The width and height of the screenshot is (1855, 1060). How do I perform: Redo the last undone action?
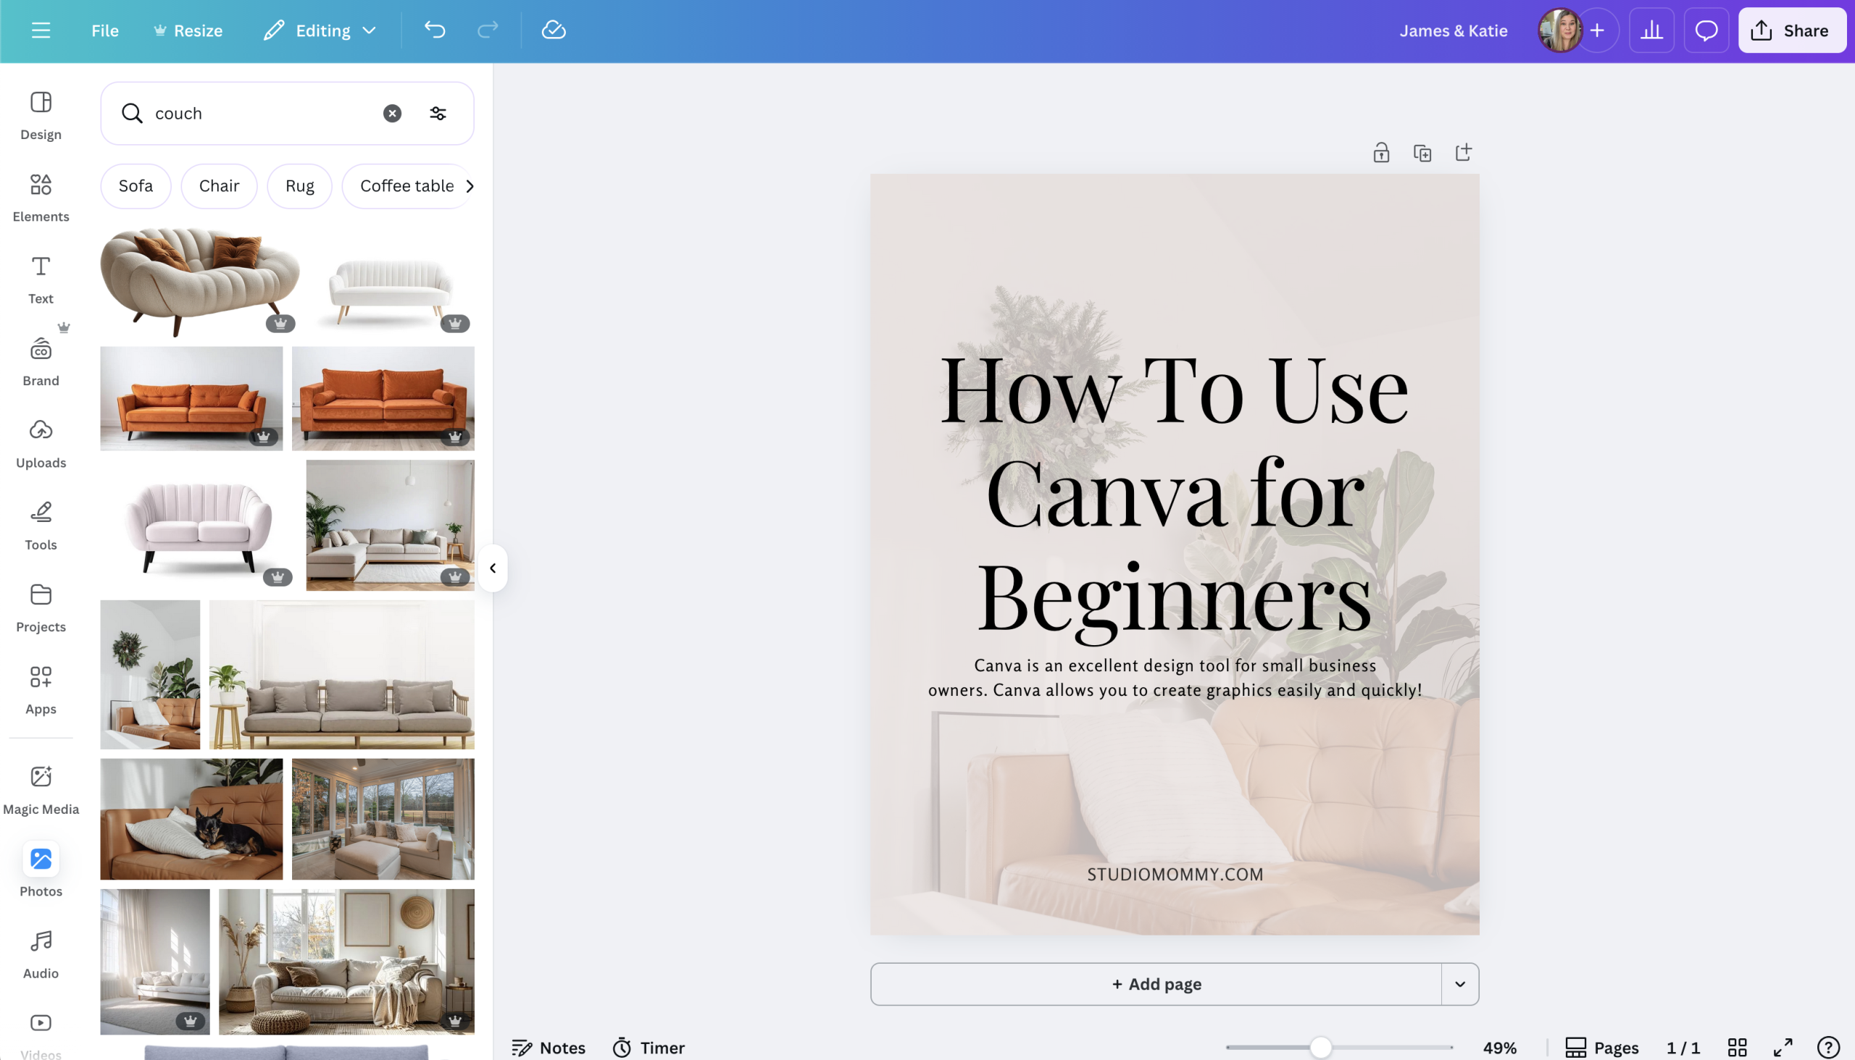pos(488,30)
